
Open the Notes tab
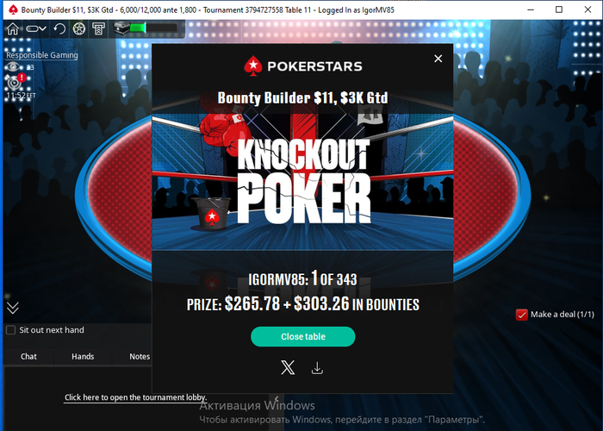tap(140, 357)
